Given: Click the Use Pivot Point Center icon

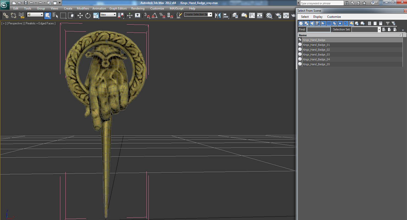Looking at the screenshot, I should point(121,15).
